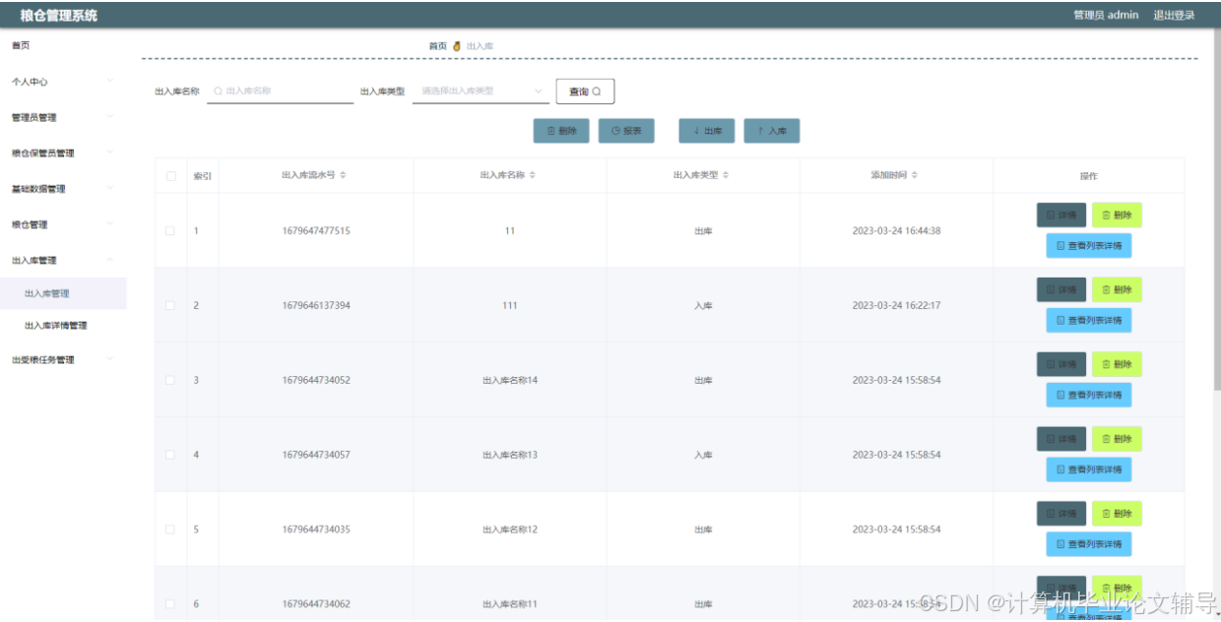Image resolution: width=1221 pixels, height=622 pixels.
Task: Click 首页 in the breadcrumb
Action: coord(437,46)
